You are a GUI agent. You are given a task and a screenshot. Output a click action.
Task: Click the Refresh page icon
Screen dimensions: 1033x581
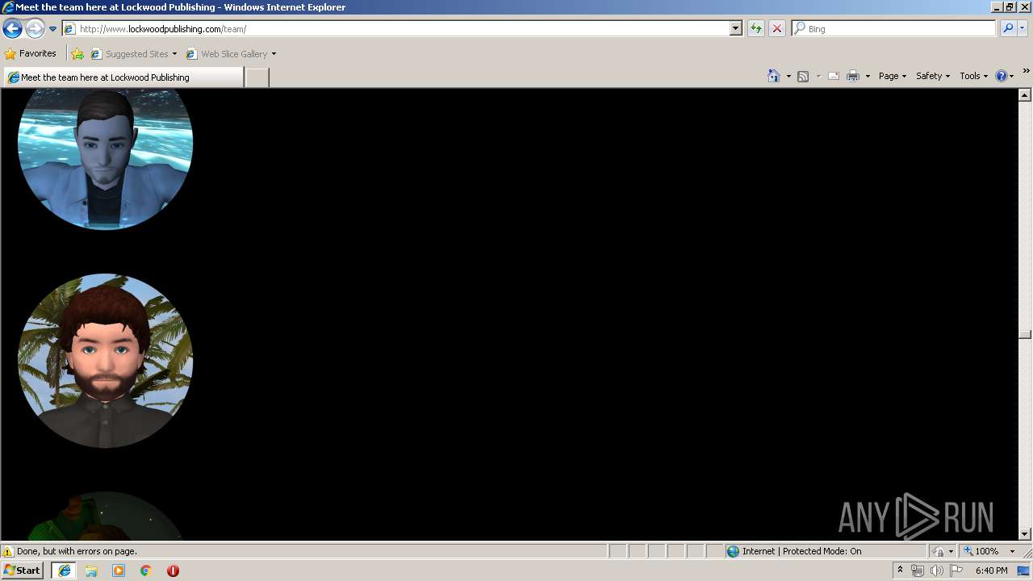click(x=756, y=29)
